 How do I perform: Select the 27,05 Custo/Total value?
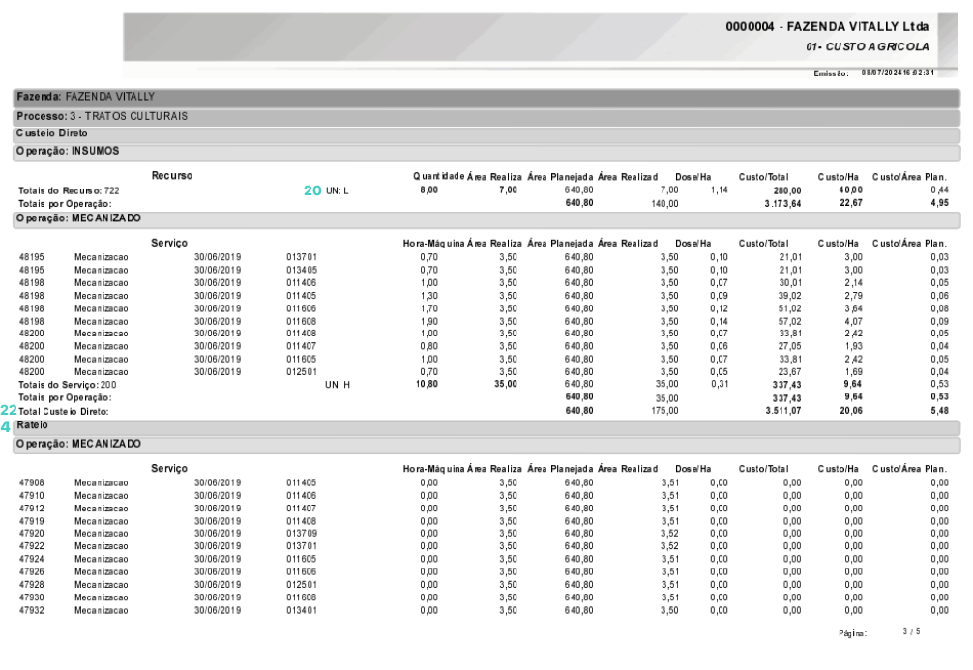[x=790, y=347]
